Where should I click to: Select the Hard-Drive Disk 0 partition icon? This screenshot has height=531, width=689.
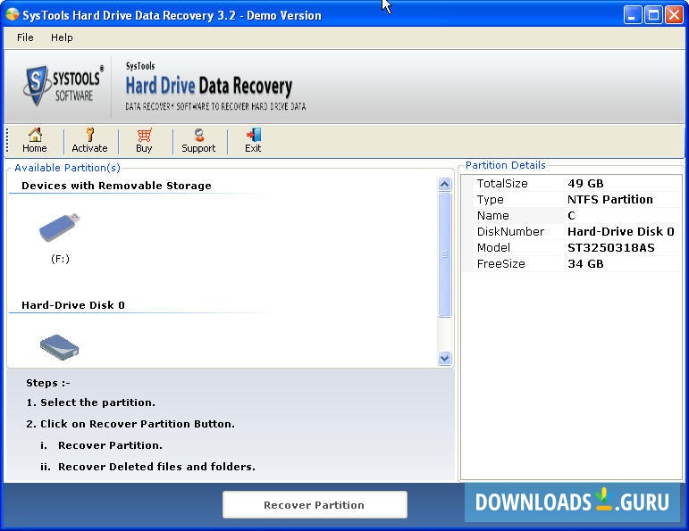coord(59,347)
